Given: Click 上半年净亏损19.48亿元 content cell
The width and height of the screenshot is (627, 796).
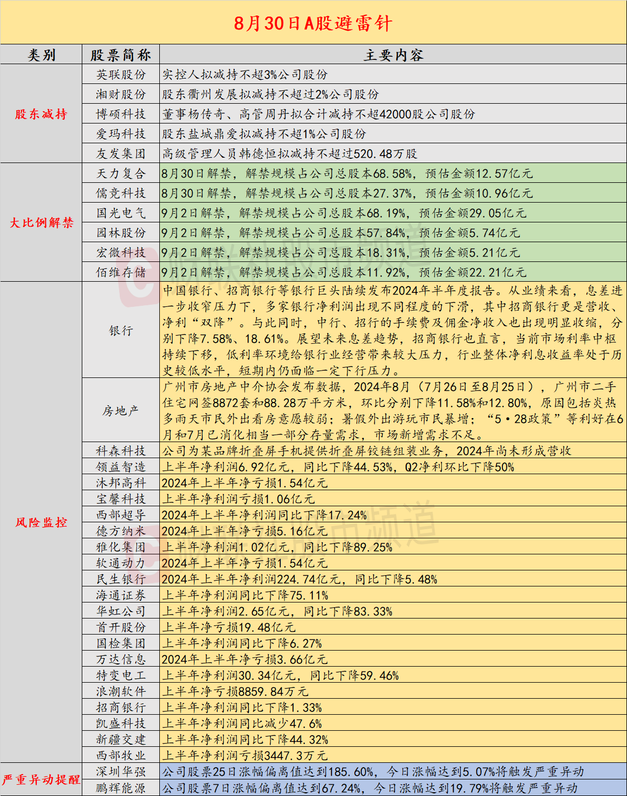Looking at the screenshot, I should tap(393, 627).
